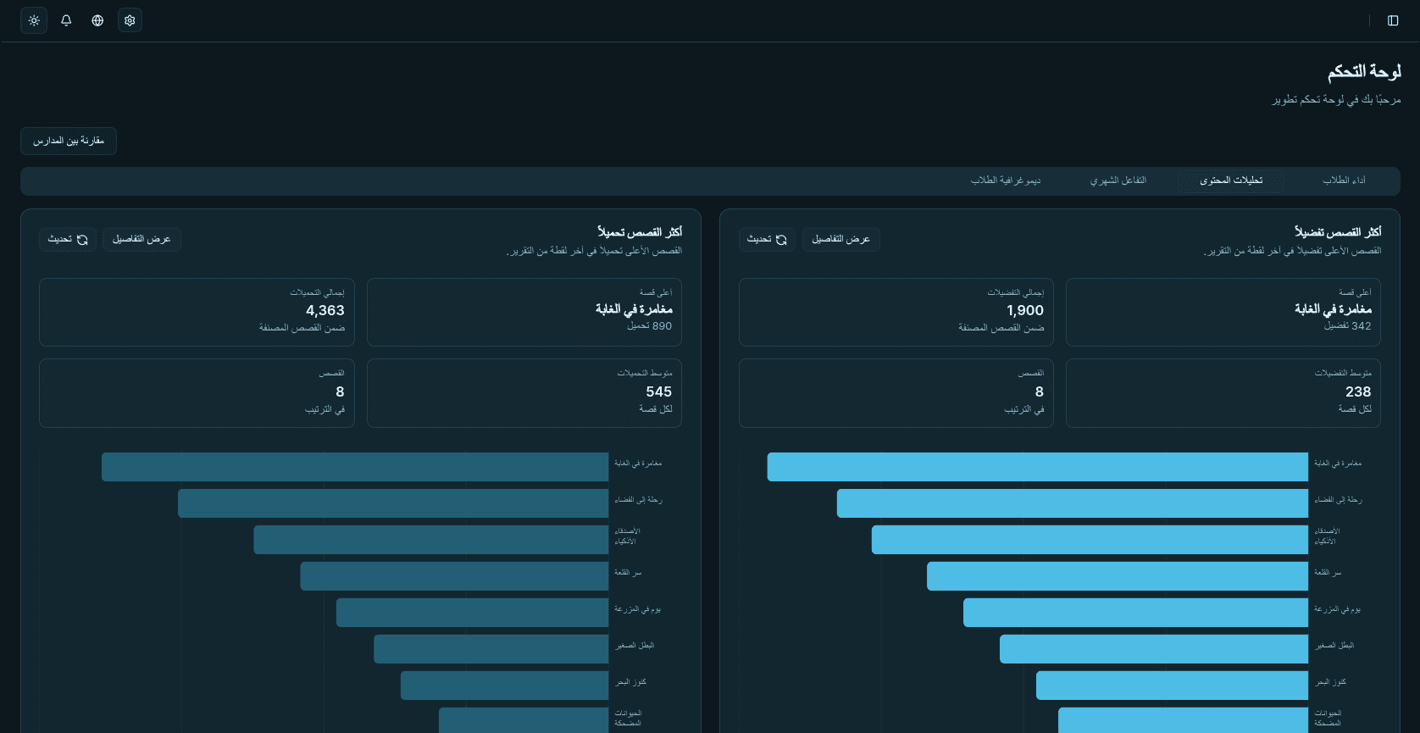
Task: Click البطل الصغير bar in downloads chart
Action: pos(491,649)
